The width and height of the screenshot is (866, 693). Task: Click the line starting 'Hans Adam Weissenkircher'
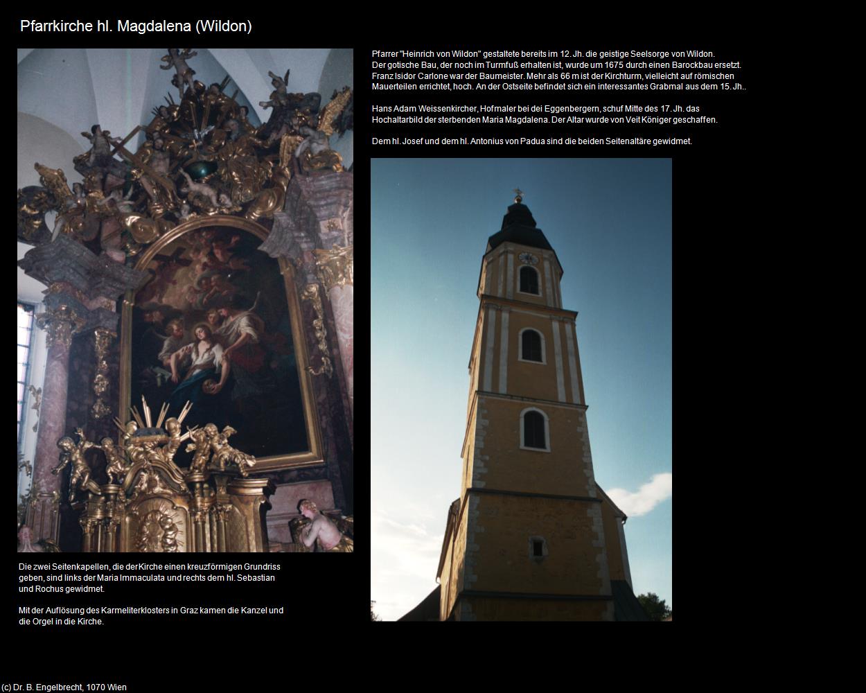click(x=536, y=109)
